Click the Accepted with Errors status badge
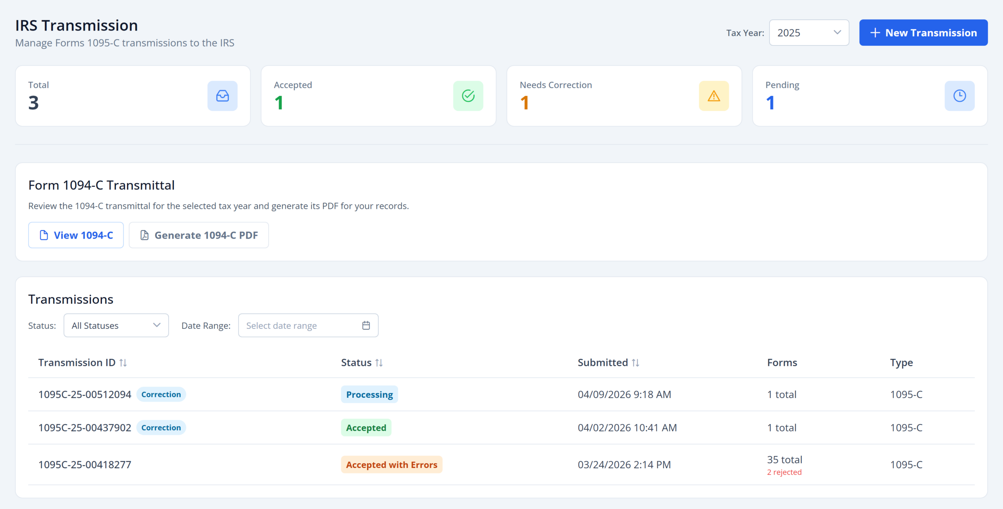The image size is (1003, 509). [x=392, y=465]
